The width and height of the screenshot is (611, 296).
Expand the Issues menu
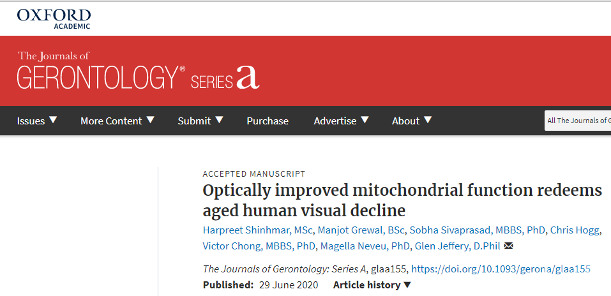[x=37, y=121]
